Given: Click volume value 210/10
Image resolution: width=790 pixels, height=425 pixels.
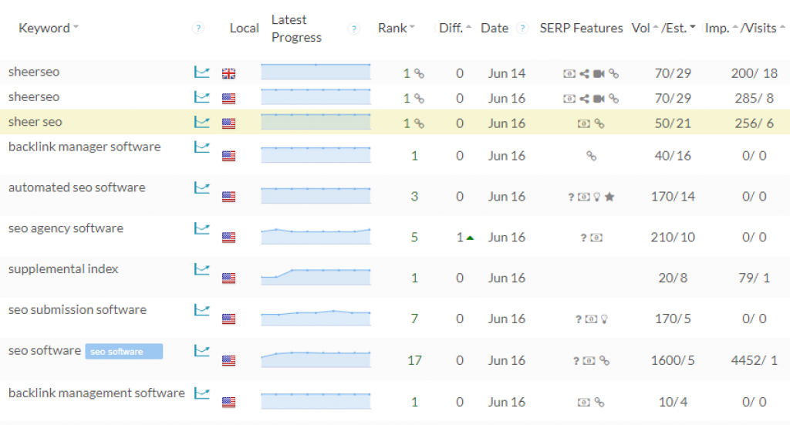Looking at the screenshot, I should pos(673,237).
